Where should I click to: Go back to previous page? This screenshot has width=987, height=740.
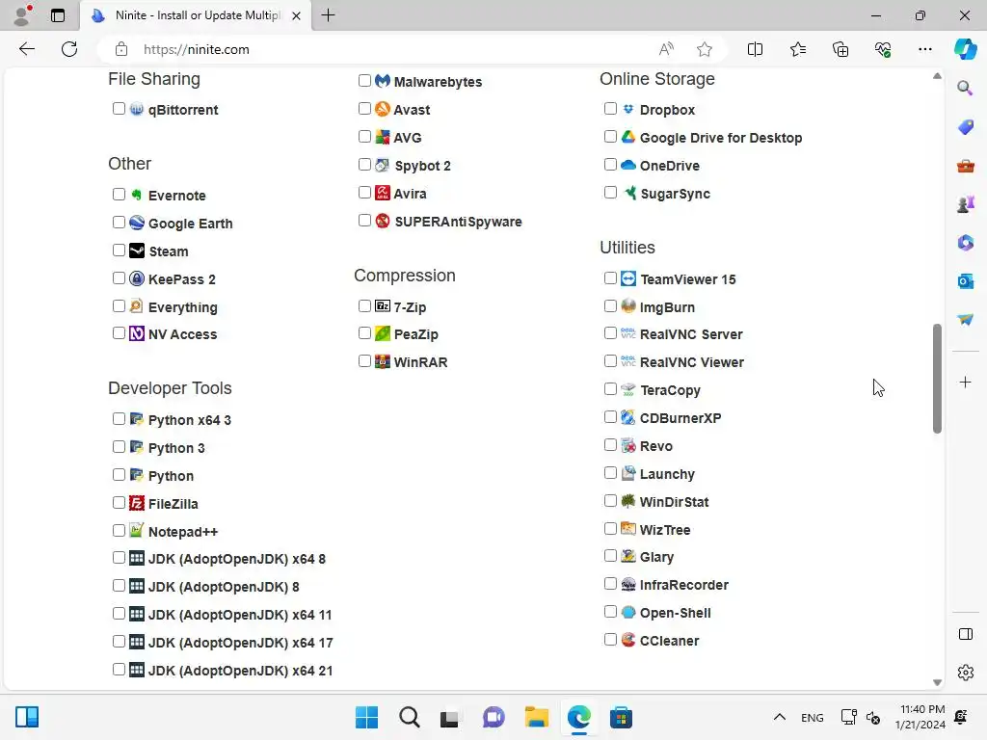click(26, 49)
